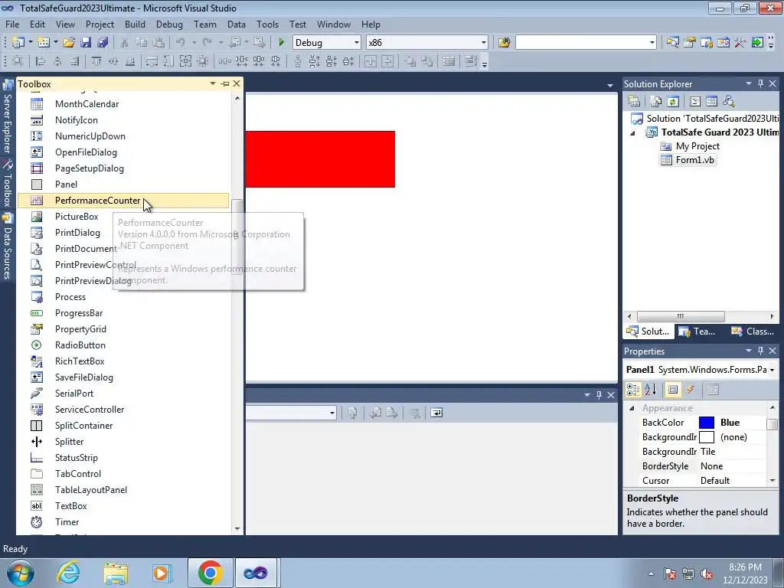This screenshot has height=588, width=784.
Task: Toggle word wrap icon in output pane
Action: [436, 413]
